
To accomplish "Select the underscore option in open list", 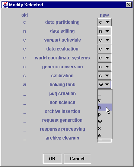I will coord(105,94).
